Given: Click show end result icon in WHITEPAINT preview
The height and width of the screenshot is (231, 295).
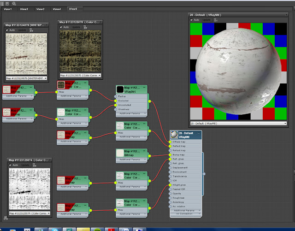Looking at the screenshot, I should click(31, 30).
